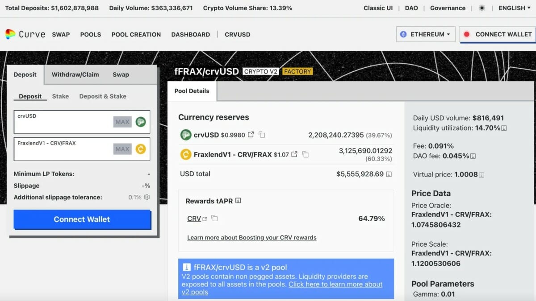Select Price Scale value 1.1200530606

[436, 264]
